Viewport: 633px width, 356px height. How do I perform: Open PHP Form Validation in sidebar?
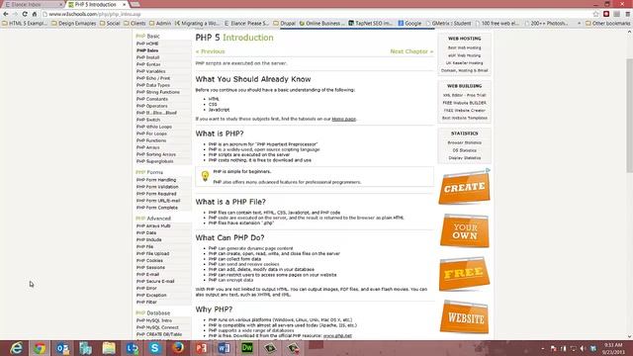157,187
